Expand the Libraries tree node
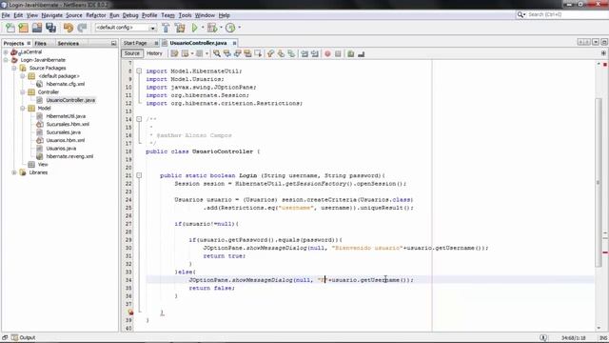This screenshot has height=343, width=609. click(x=14, y=172)
